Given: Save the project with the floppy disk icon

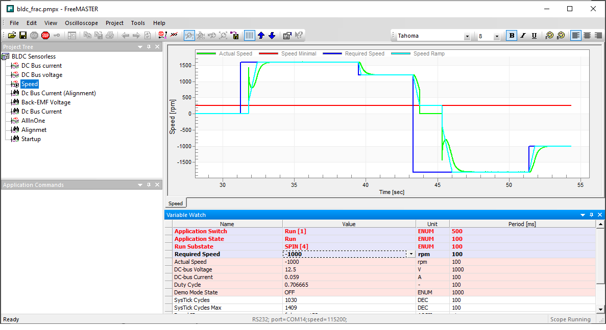Looking at the screenshot, I should pos(23,36).
